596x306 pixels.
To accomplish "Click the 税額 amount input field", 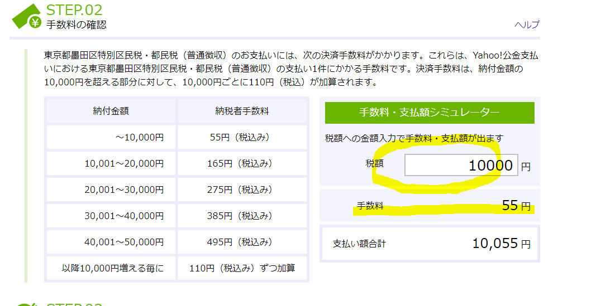I will pyautogui.click(x=461, y=165).
